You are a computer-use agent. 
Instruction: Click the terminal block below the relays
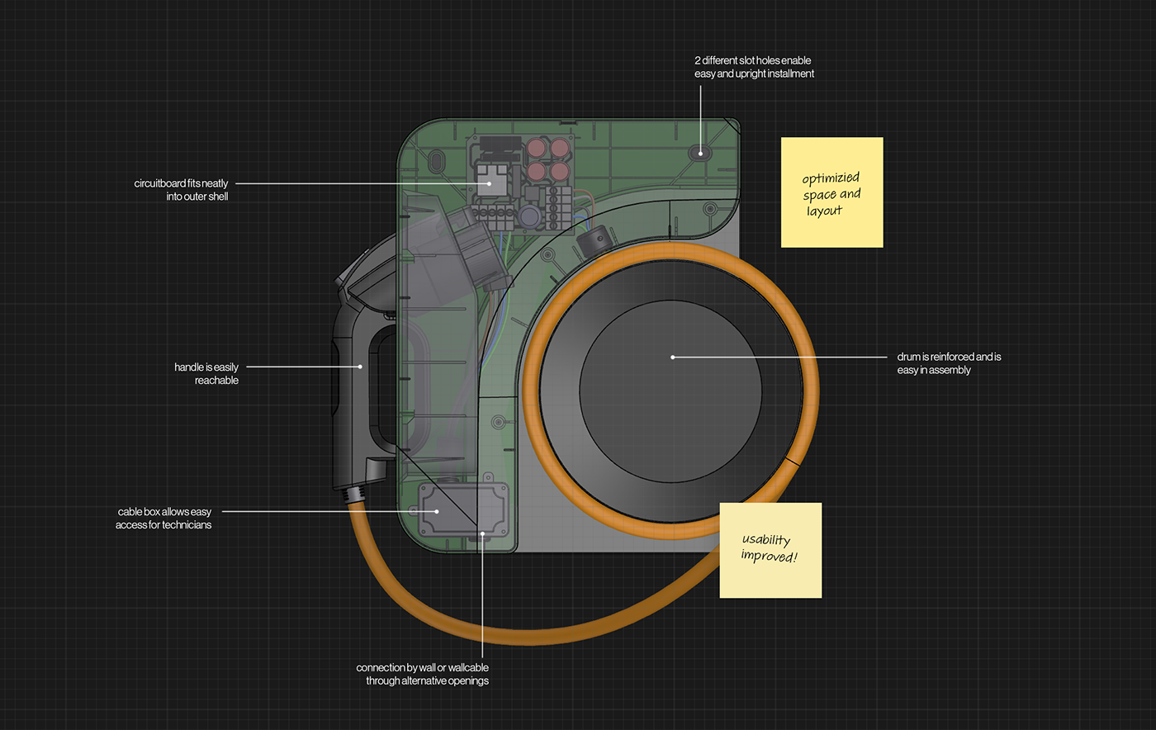[x=558, y=208]
